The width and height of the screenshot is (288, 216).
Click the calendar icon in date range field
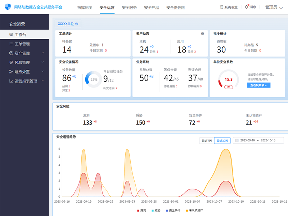click(237, 140)
